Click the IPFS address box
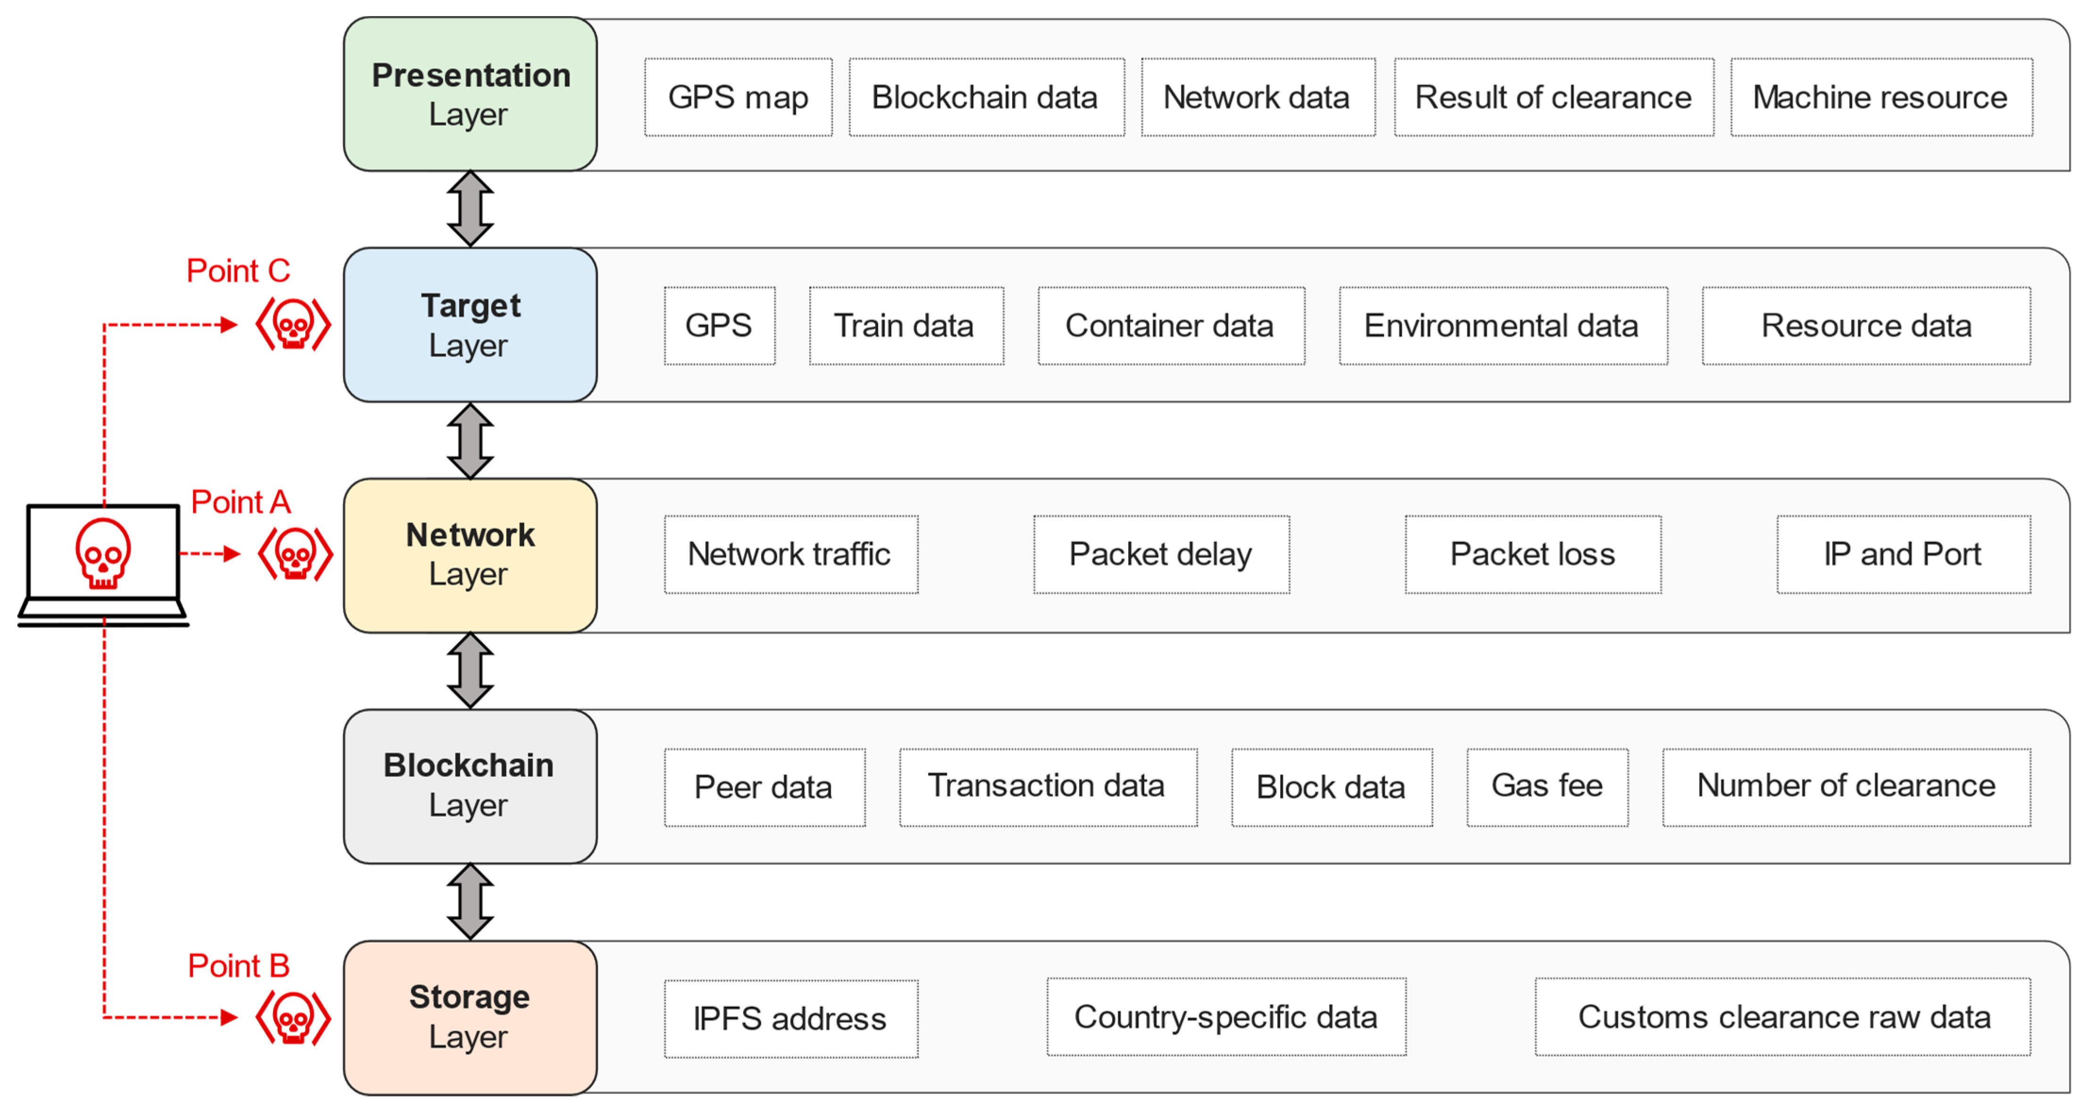Image resolution: width=2085 pixels, height=1112 pixels. point(791,1019)
